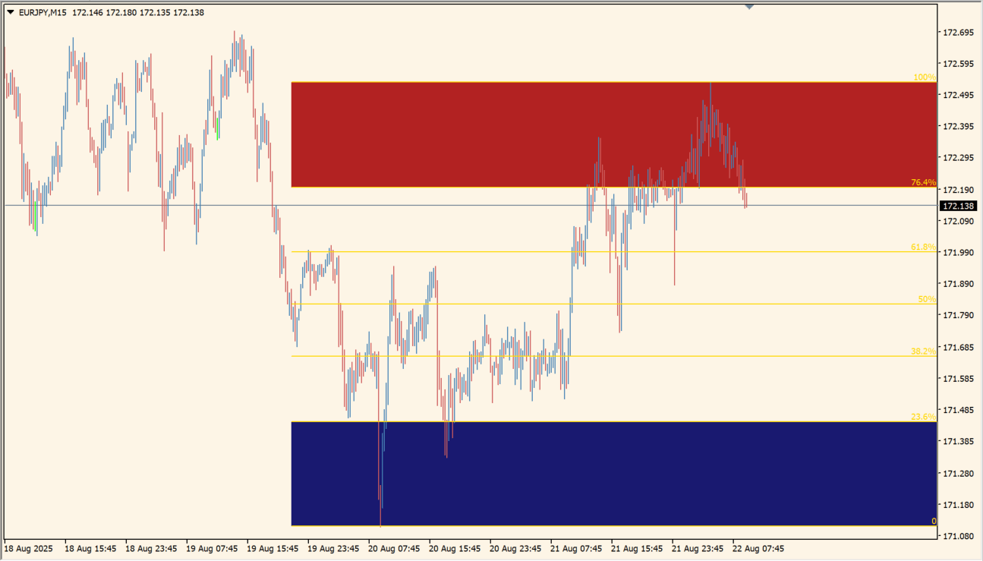Click the current price label 172.138

pos(957,206)
